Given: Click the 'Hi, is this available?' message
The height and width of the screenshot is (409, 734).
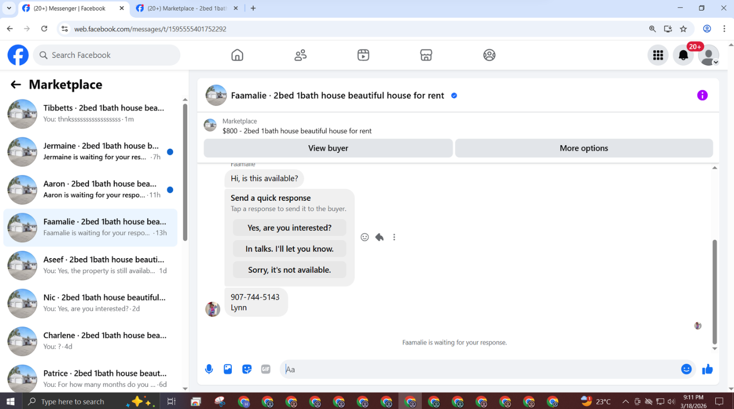Looking at the screenshot, I should click(264, 179).
